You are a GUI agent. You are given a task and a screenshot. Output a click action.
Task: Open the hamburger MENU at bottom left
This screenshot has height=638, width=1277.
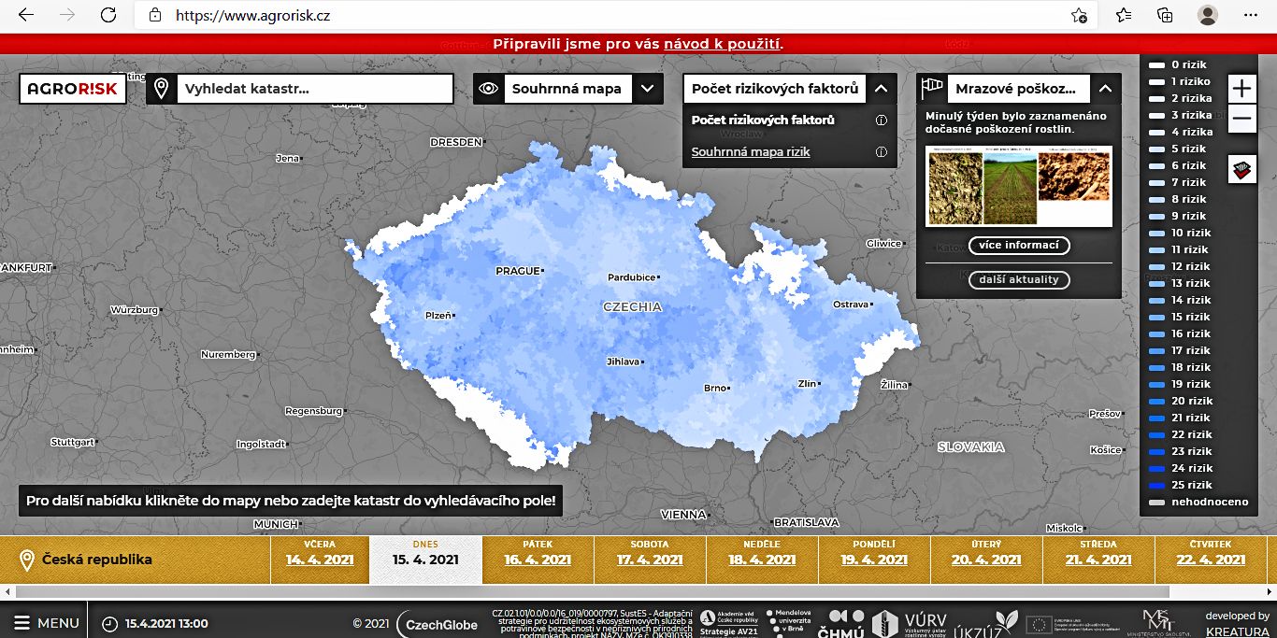[45, 623]
